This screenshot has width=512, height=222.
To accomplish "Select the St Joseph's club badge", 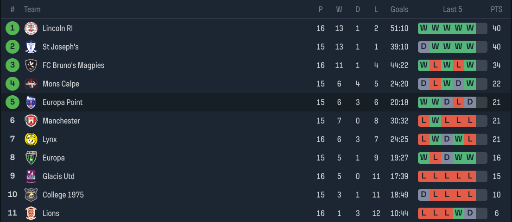I will (31, 47).
